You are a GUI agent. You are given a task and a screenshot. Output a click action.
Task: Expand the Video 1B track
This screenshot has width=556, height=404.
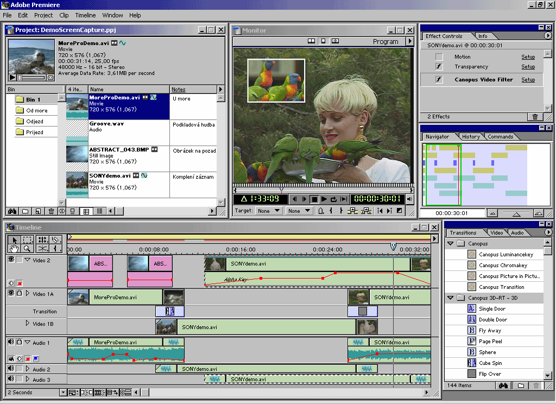[28, 324]
